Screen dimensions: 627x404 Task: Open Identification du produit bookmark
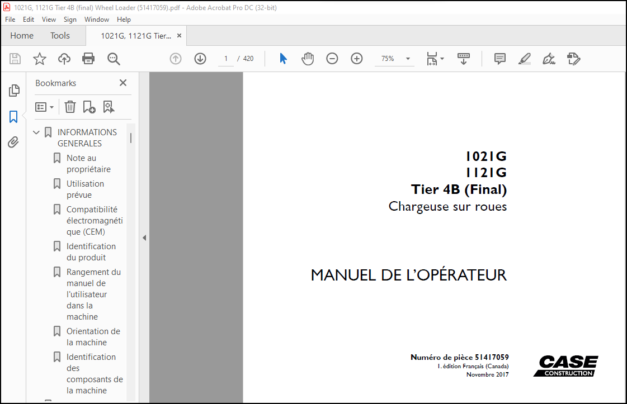(91, 252)
